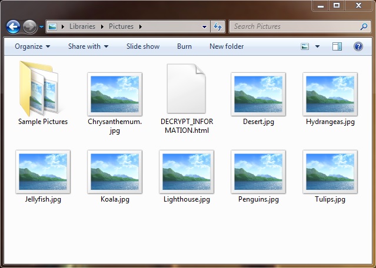Click the DECRYPT_INFORMATION.html file name
The width and height of the screenshot is (376, 268).
pos(187,126)
